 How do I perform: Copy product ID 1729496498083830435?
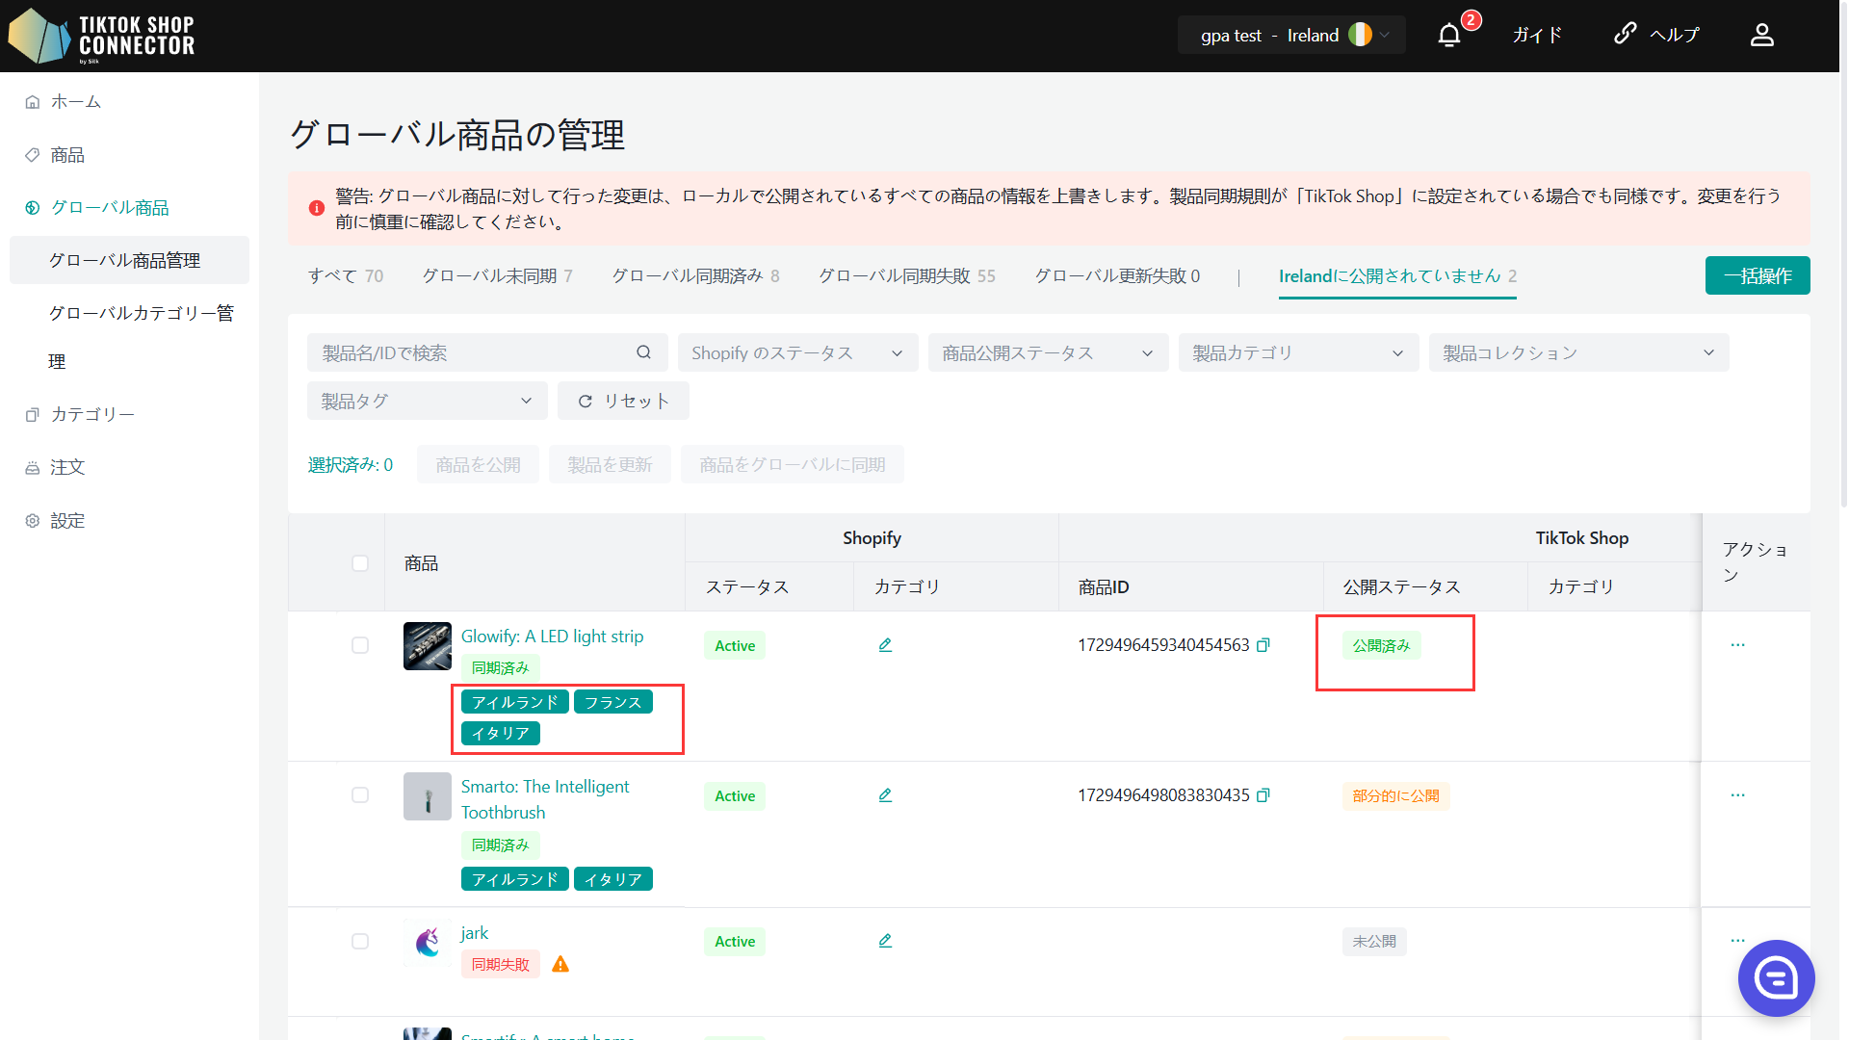1263,795
